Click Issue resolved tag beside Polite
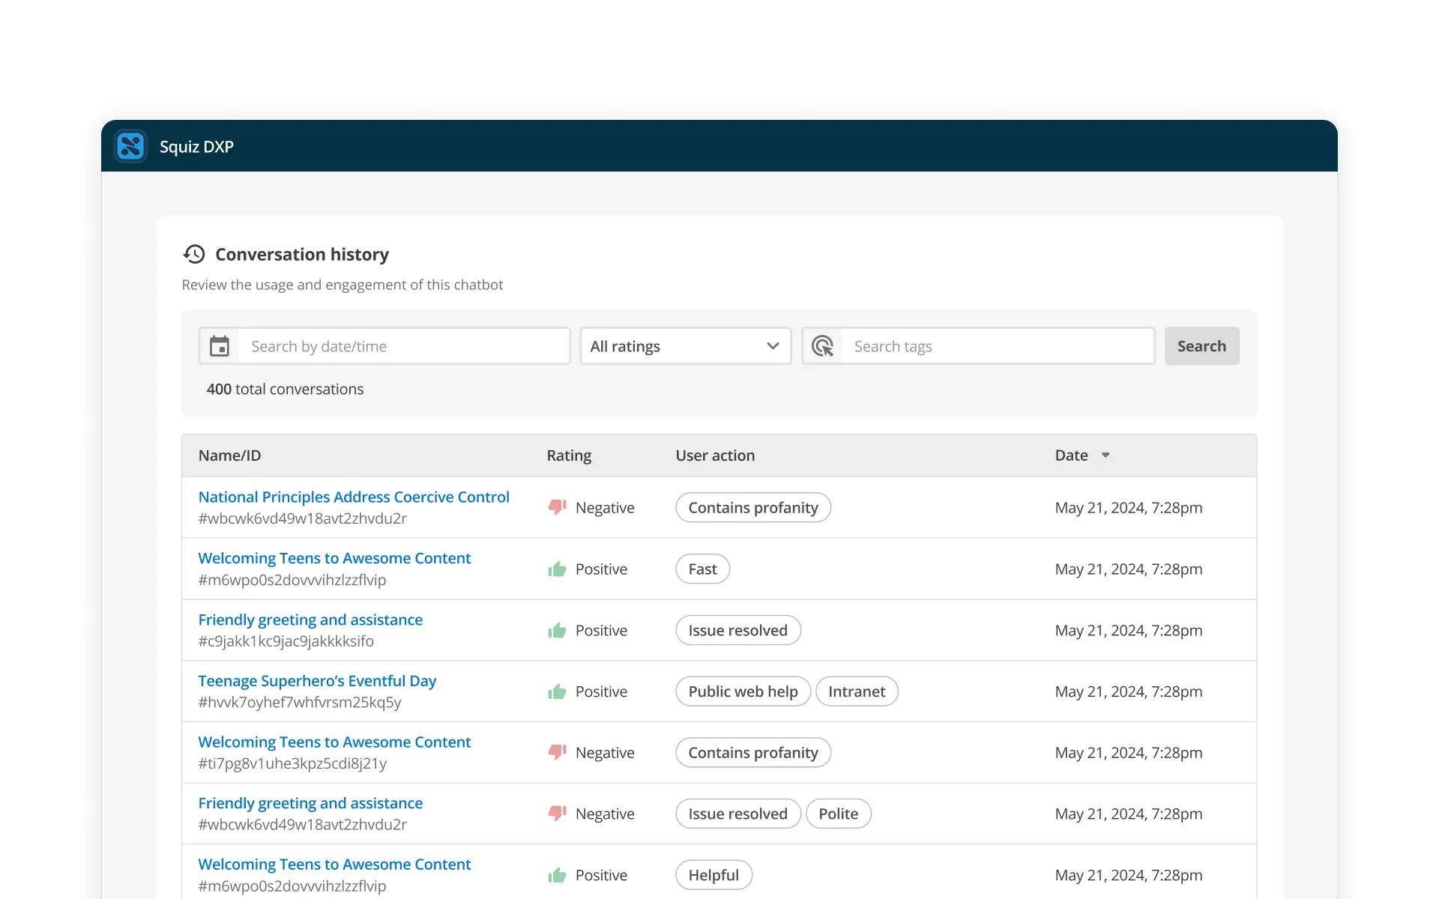Screen dimensions: 1439x899 pos(738,814)
